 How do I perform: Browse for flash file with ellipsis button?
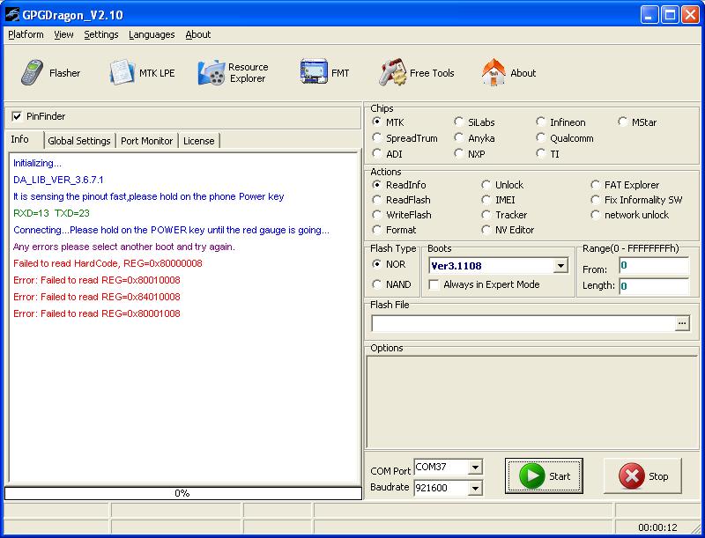click(x=682, y=323)
